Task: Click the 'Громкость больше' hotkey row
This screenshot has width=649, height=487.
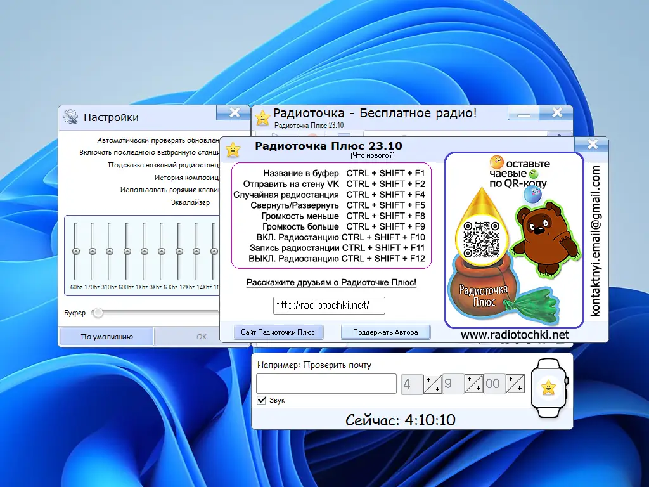Action: pyautogui.click(x=344, y=226)
